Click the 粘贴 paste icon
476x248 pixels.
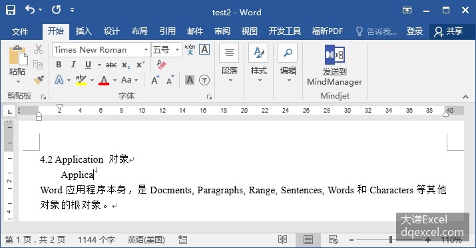tap(17, 56)
